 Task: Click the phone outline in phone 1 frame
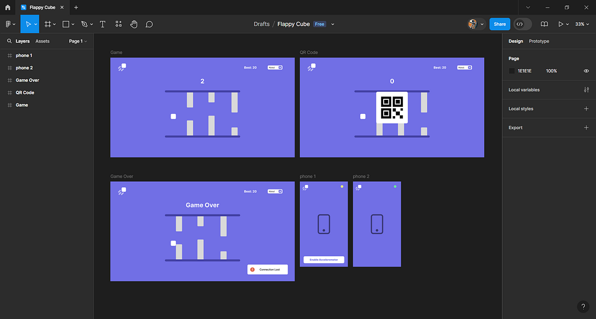coord(324,224)
